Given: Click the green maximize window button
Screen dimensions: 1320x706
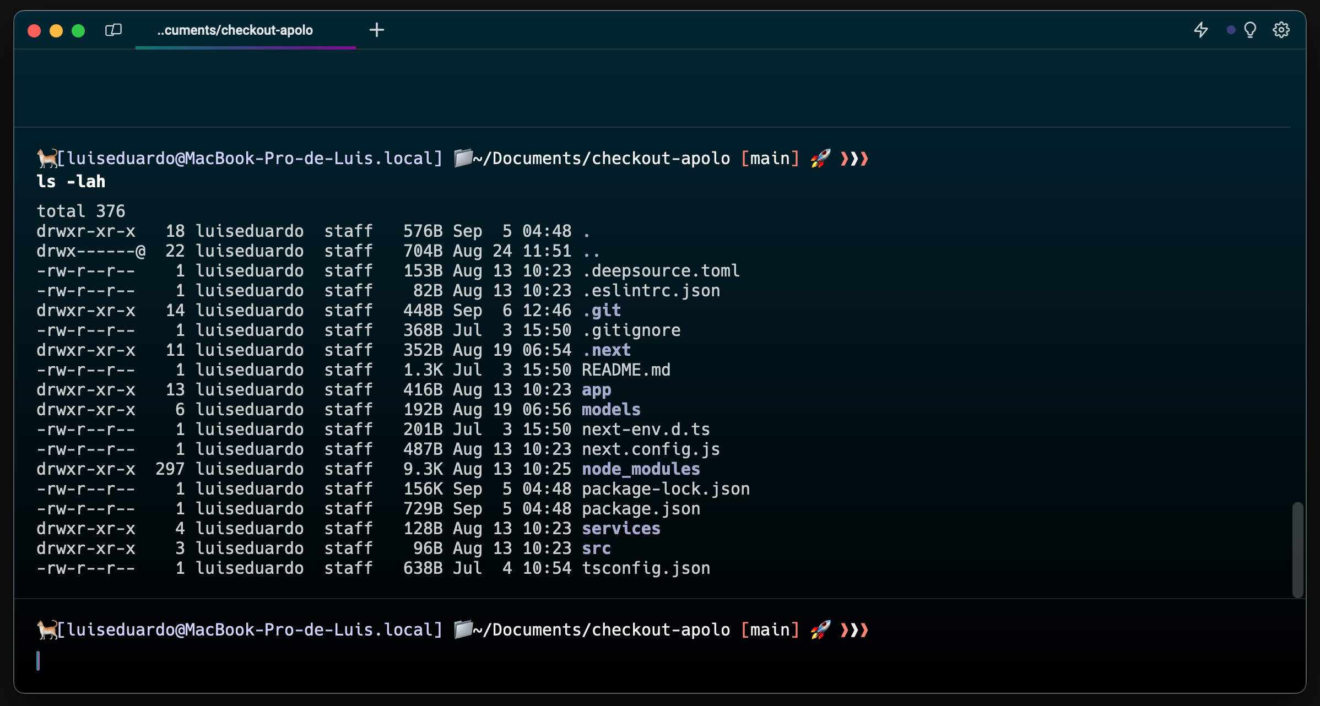Looking at the screenshot, I should [78, 30].
